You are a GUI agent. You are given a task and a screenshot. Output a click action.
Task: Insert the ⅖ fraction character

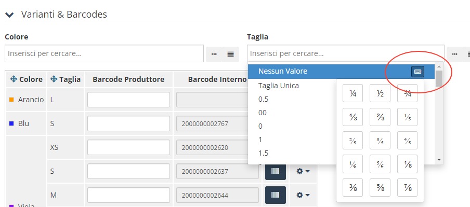click(x=353, y=140)
